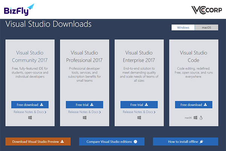Click Compare Visual Studio editions button

click(x=112, y=142)
